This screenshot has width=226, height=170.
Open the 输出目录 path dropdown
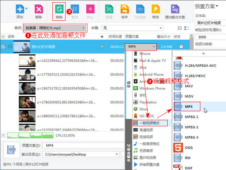116,155
